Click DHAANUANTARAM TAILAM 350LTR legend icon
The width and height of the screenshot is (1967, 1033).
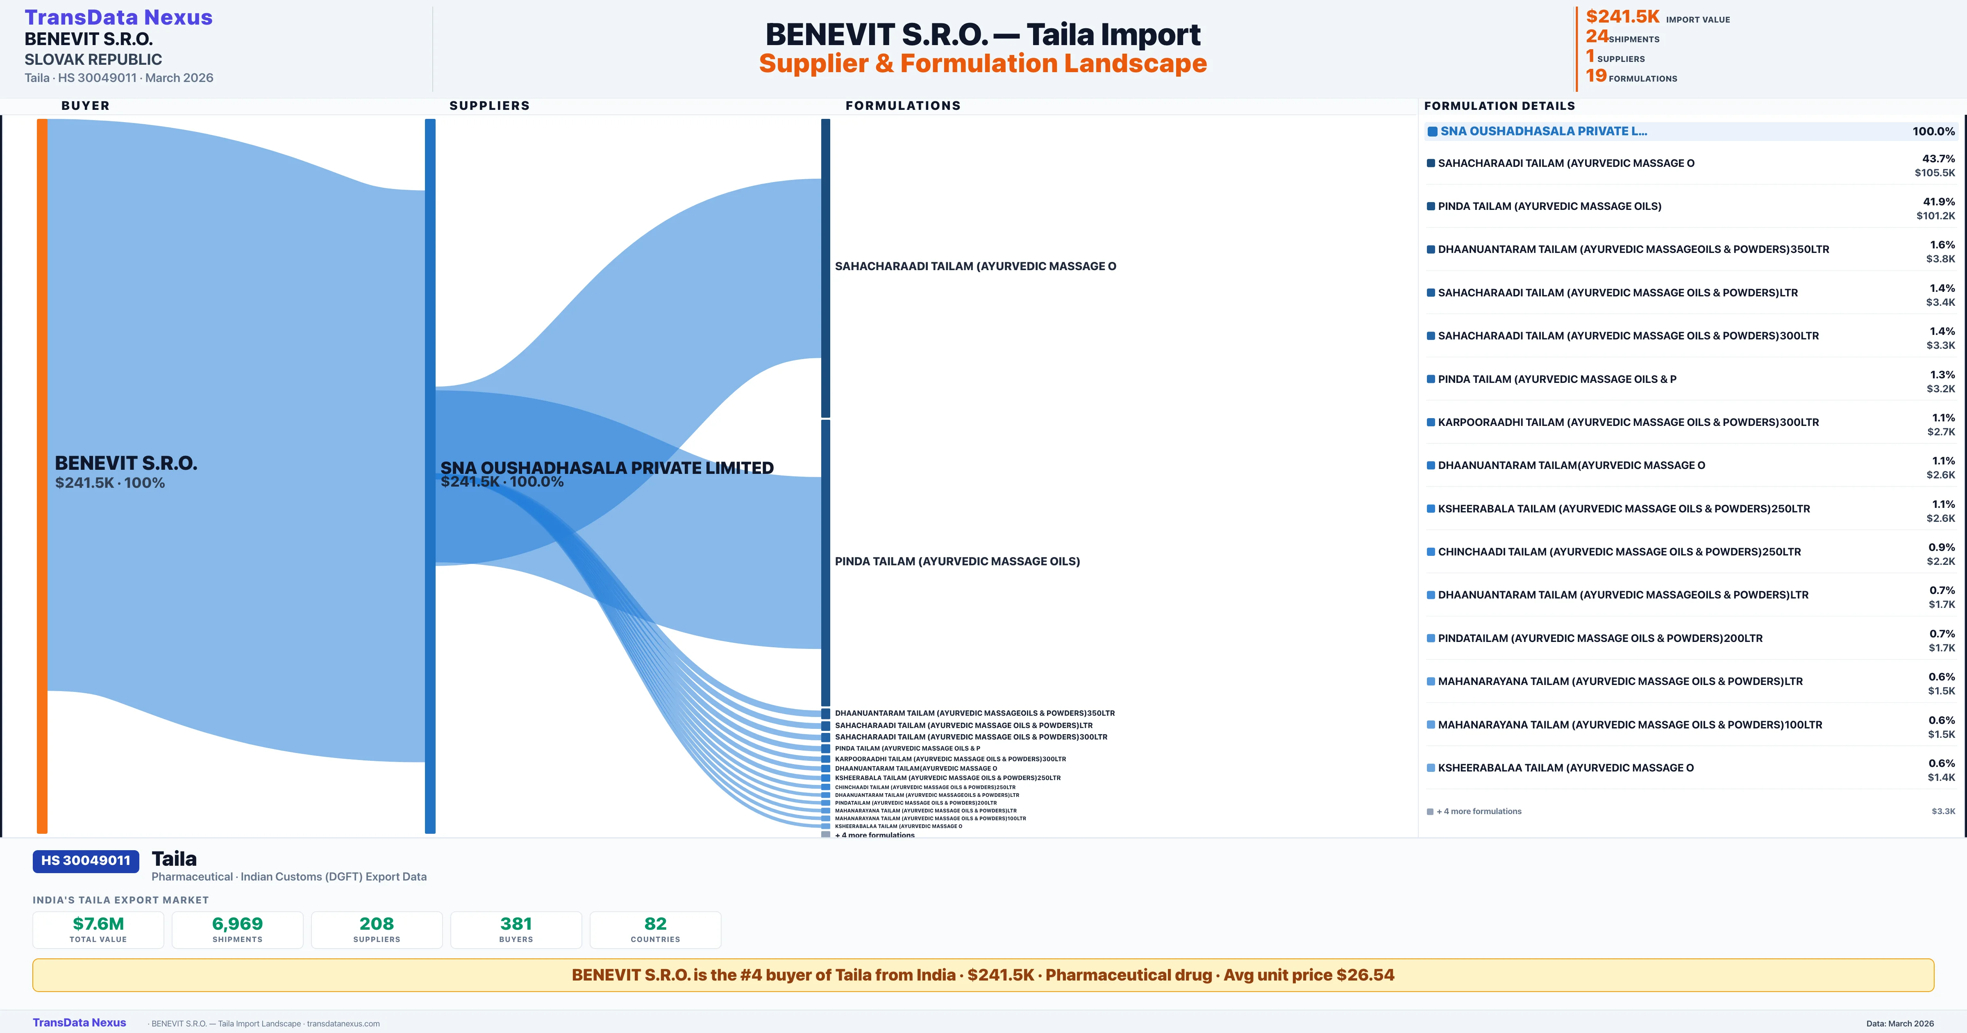point(1431,249)
